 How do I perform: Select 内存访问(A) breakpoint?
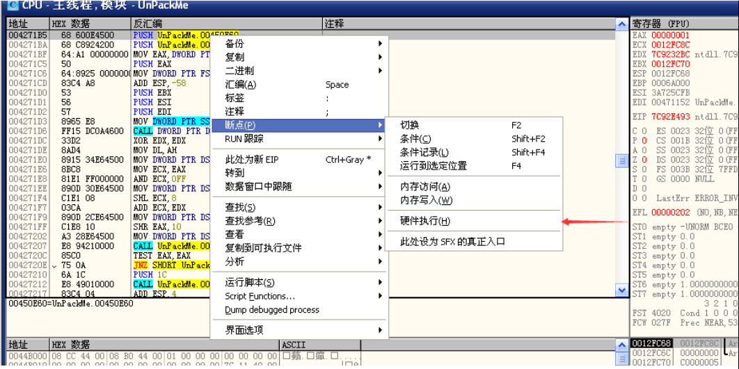point(474,187)
